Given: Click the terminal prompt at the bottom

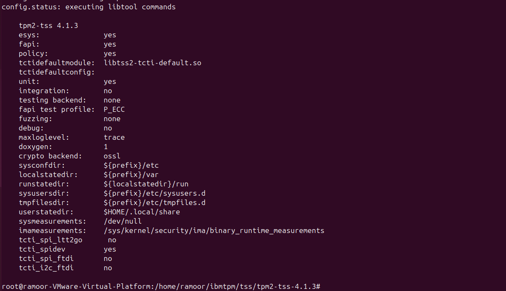Looking at the screenshot, I should coord(161,286).
